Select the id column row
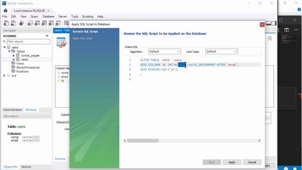The width and height of the screenshot is (302, 170). click(x=63, y=81)
